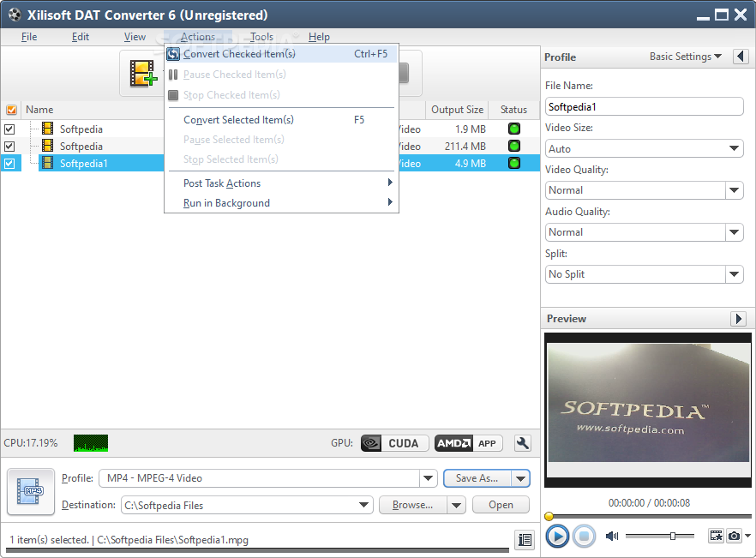Click the green status light for 1.9 MB row
Image resolution: width=756 pixels, height=558 pixels.
point(514,129)
